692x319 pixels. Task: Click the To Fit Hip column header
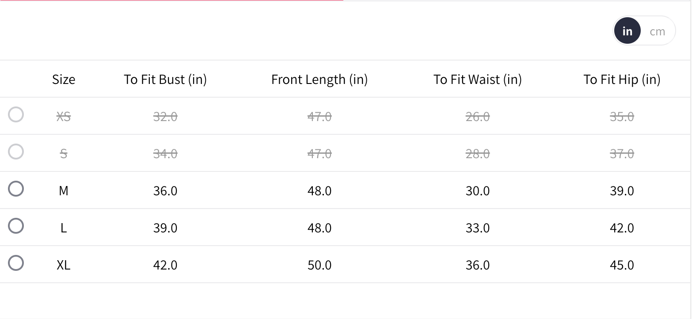click(622, 80)
